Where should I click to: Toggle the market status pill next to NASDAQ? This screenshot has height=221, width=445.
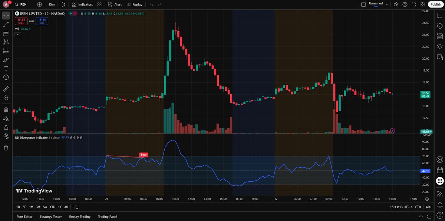coord(73,13)
